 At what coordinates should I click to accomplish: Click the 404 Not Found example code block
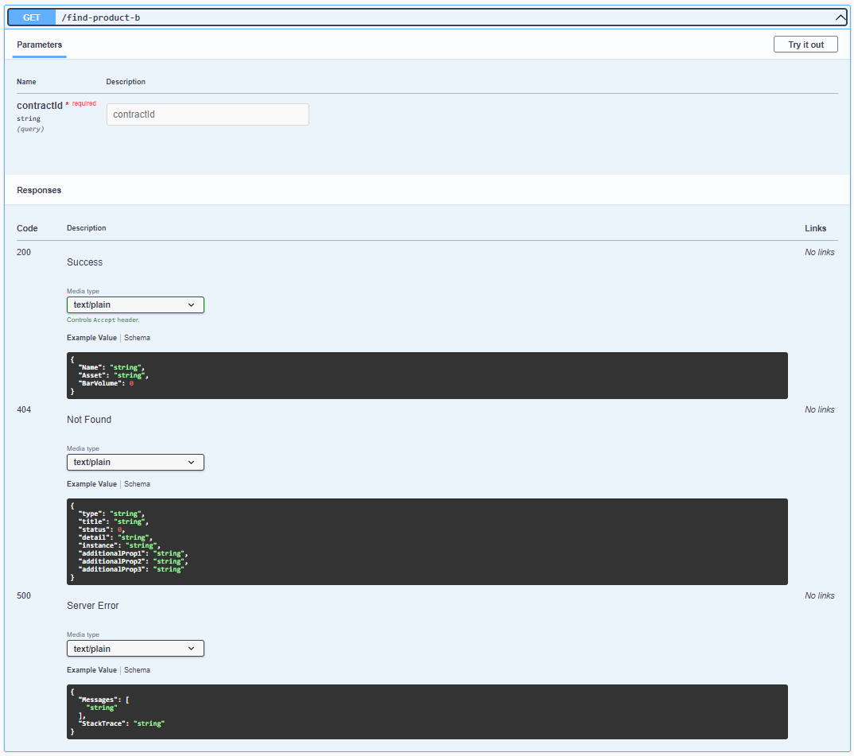427,541
